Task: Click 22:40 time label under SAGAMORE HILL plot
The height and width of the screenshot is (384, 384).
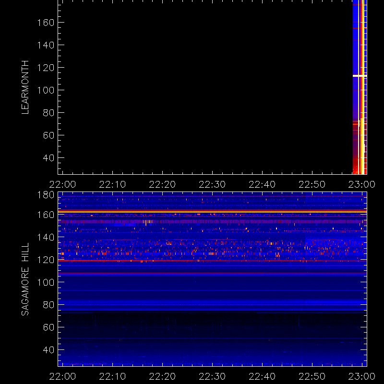Action: pyautogui.click(x=262, y=376)
